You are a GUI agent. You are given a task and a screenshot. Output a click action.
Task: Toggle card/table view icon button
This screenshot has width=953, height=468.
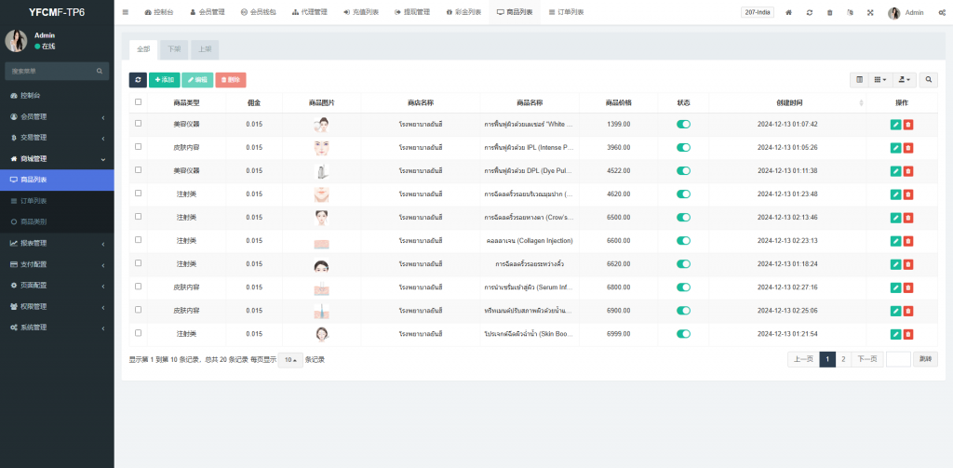pyautogui.click(x=859, y=80)
